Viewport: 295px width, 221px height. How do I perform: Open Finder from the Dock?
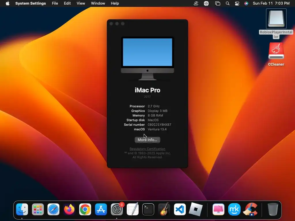(22, 209)
